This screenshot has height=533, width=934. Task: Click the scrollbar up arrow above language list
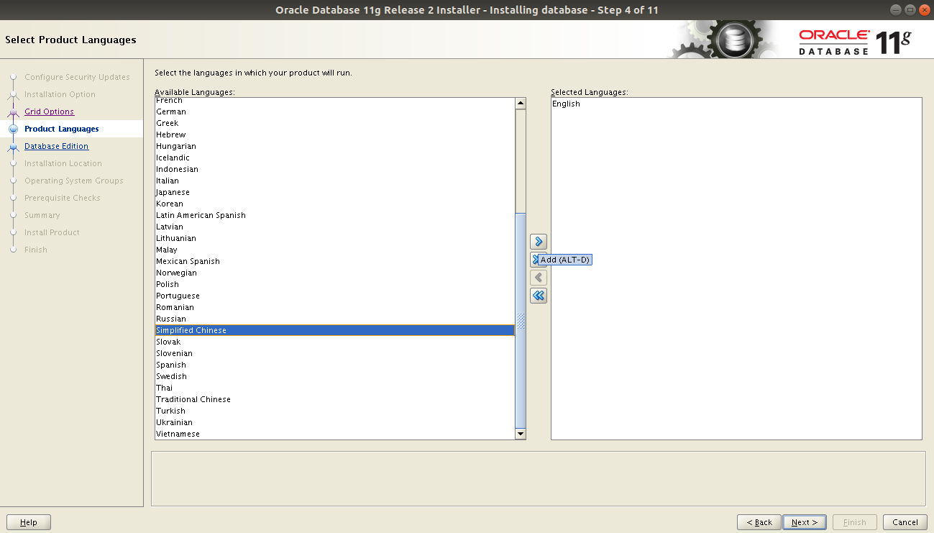(x=520, y=102)
